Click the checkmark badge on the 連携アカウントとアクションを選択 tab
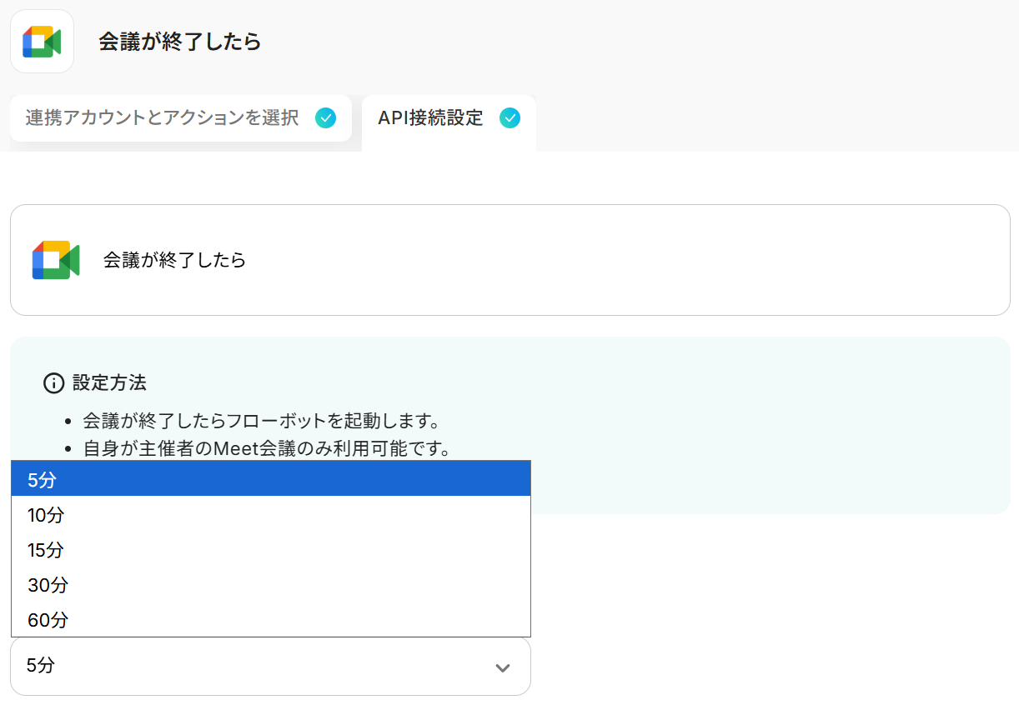The height and width of the screenshot is (705, 1019). (326, 118)
